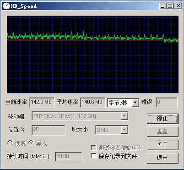The height and width of the screenshot is (170, 184).
Task: Maximize the HD_Speed window
Action: coord(170,6)
